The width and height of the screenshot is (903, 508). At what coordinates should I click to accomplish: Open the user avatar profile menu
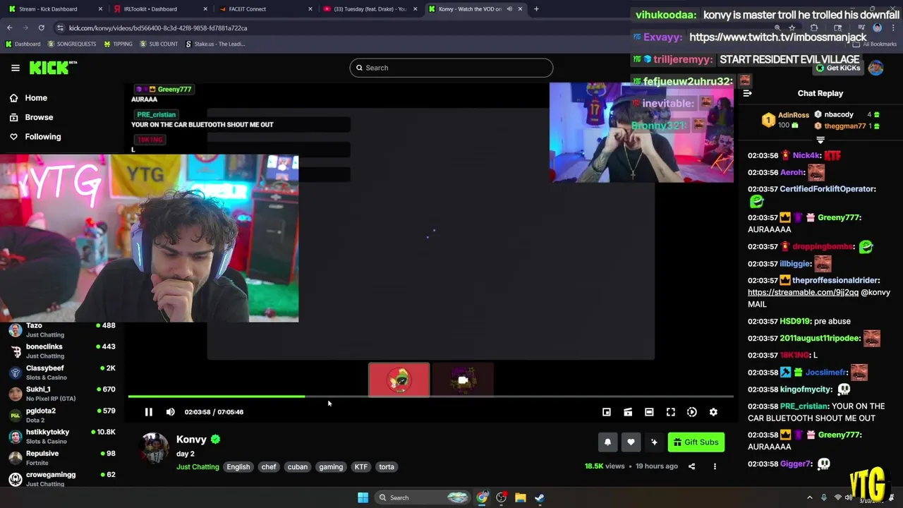(875, 68)
